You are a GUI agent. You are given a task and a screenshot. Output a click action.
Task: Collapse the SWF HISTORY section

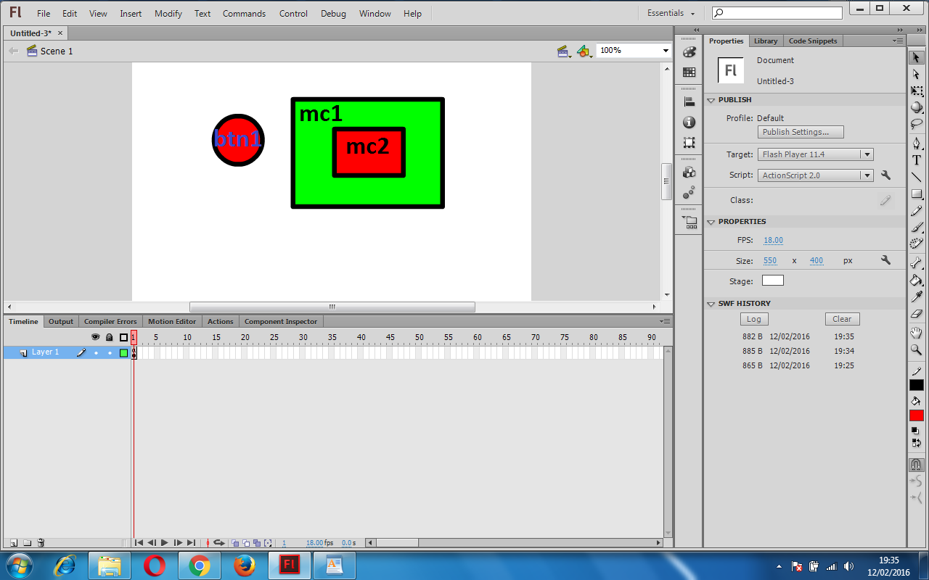click(x=712, y=304)
